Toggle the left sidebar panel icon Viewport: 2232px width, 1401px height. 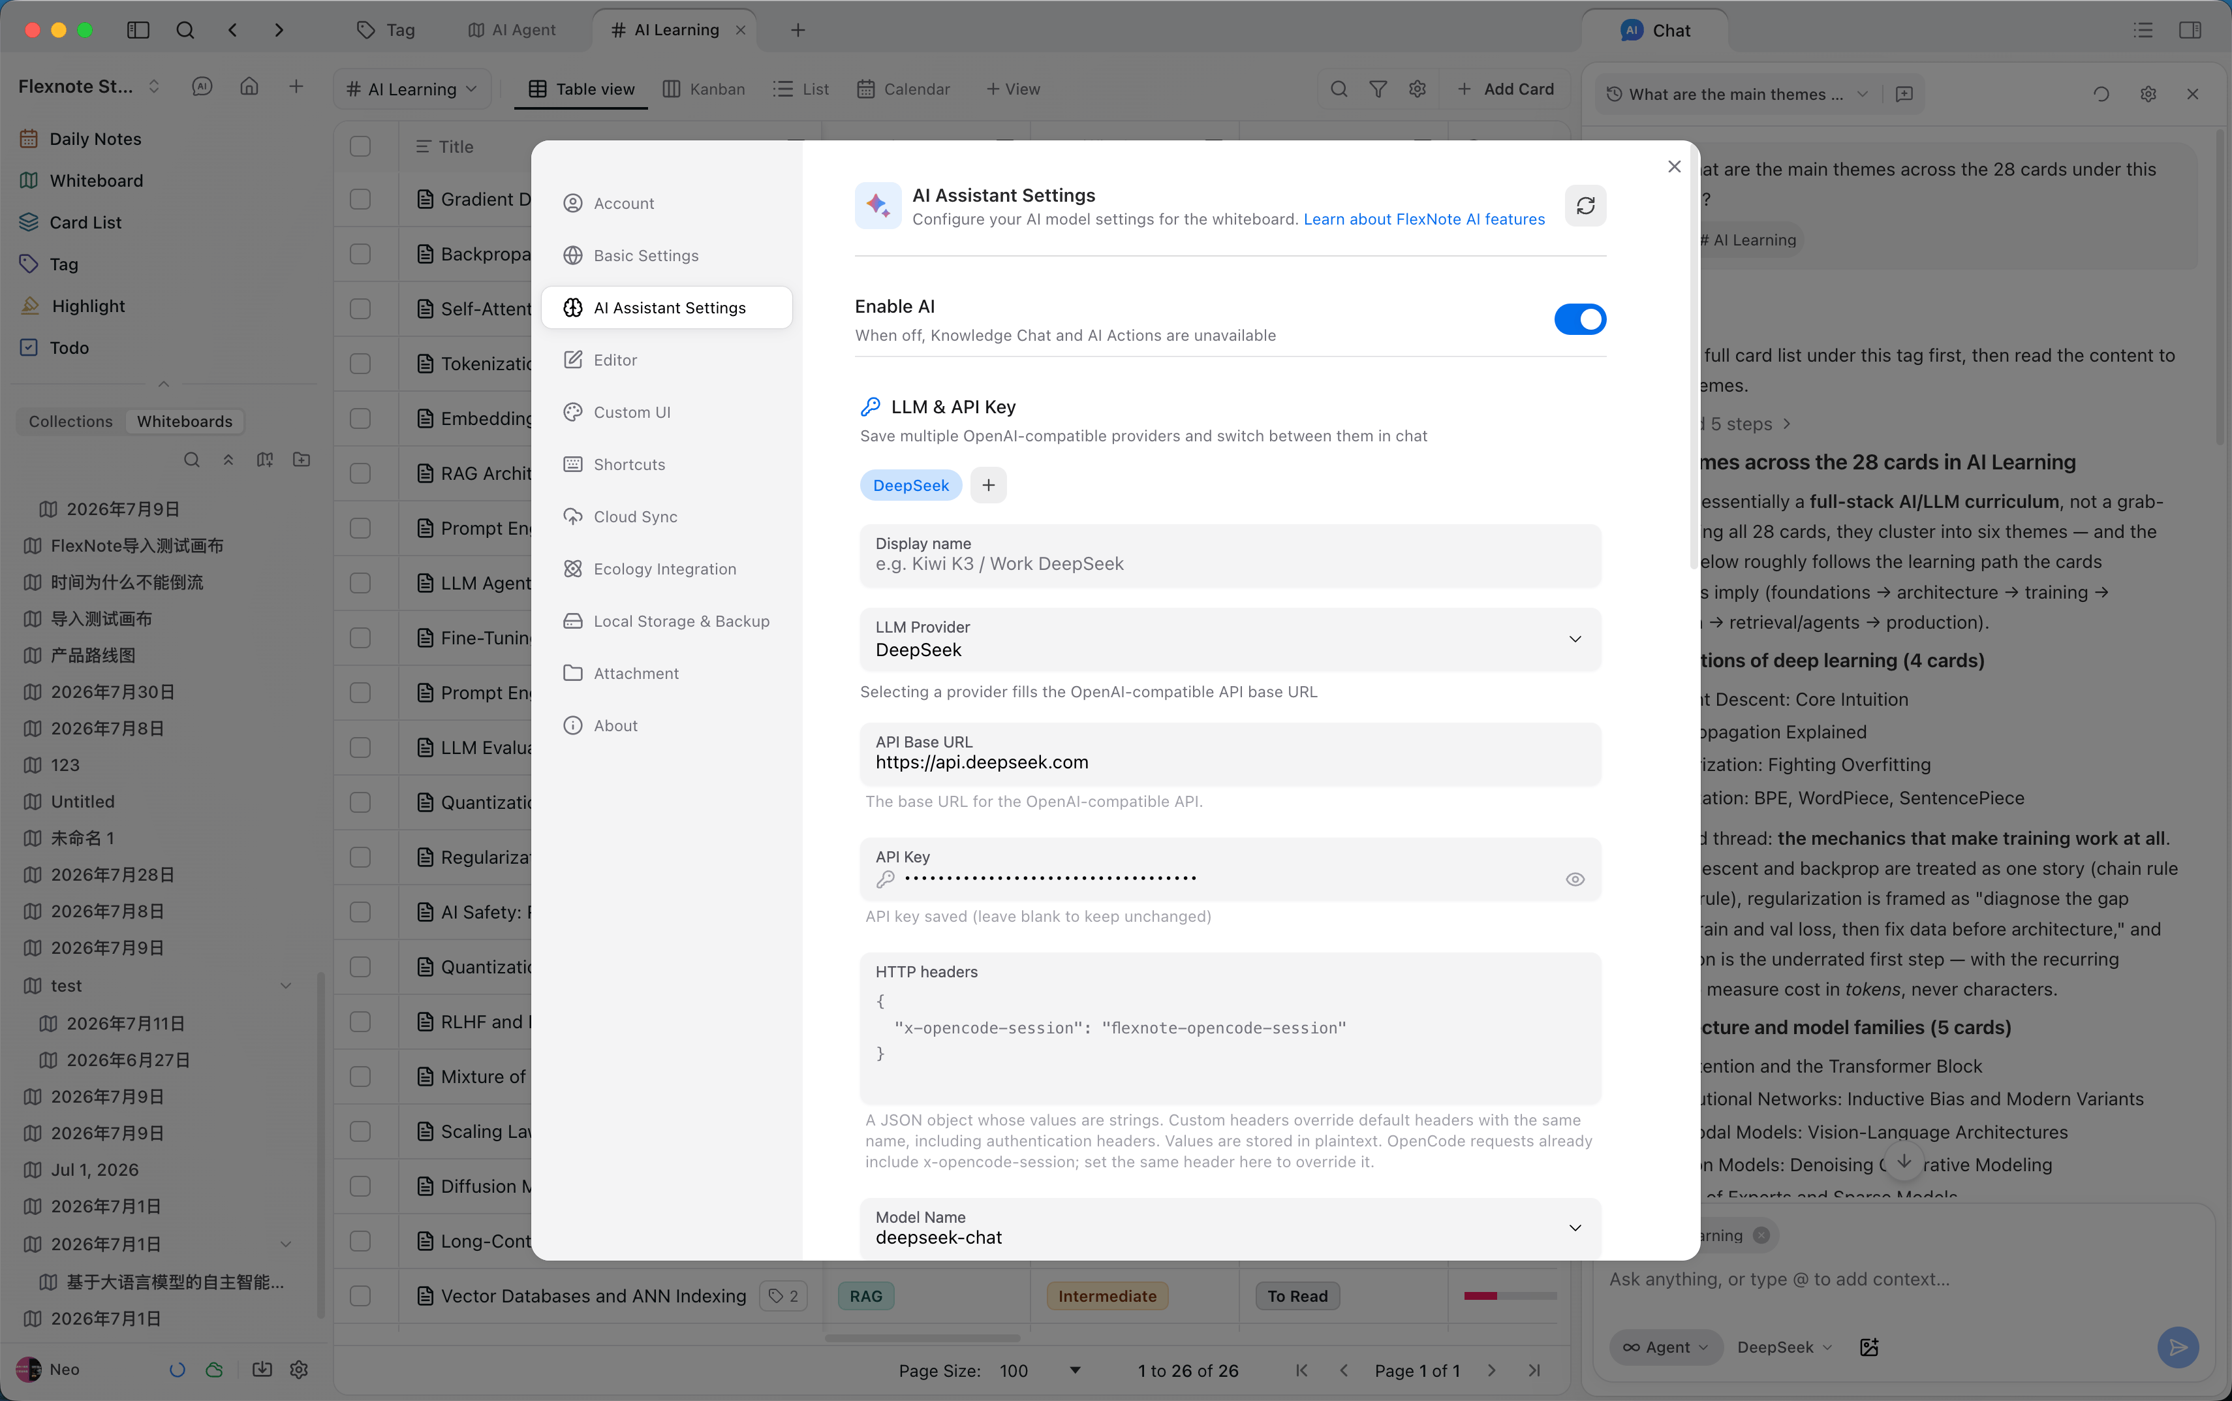tap(138, 29)
